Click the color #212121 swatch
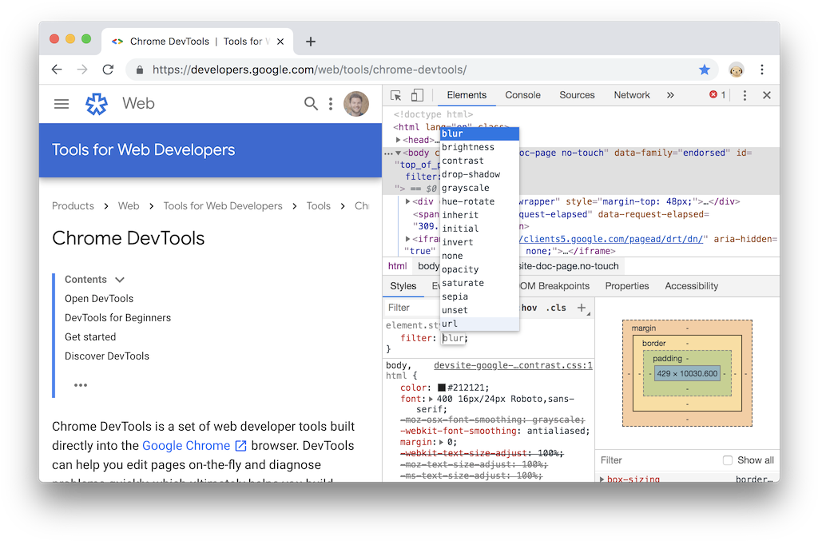 pyautogui.click(x=441, y=388)
